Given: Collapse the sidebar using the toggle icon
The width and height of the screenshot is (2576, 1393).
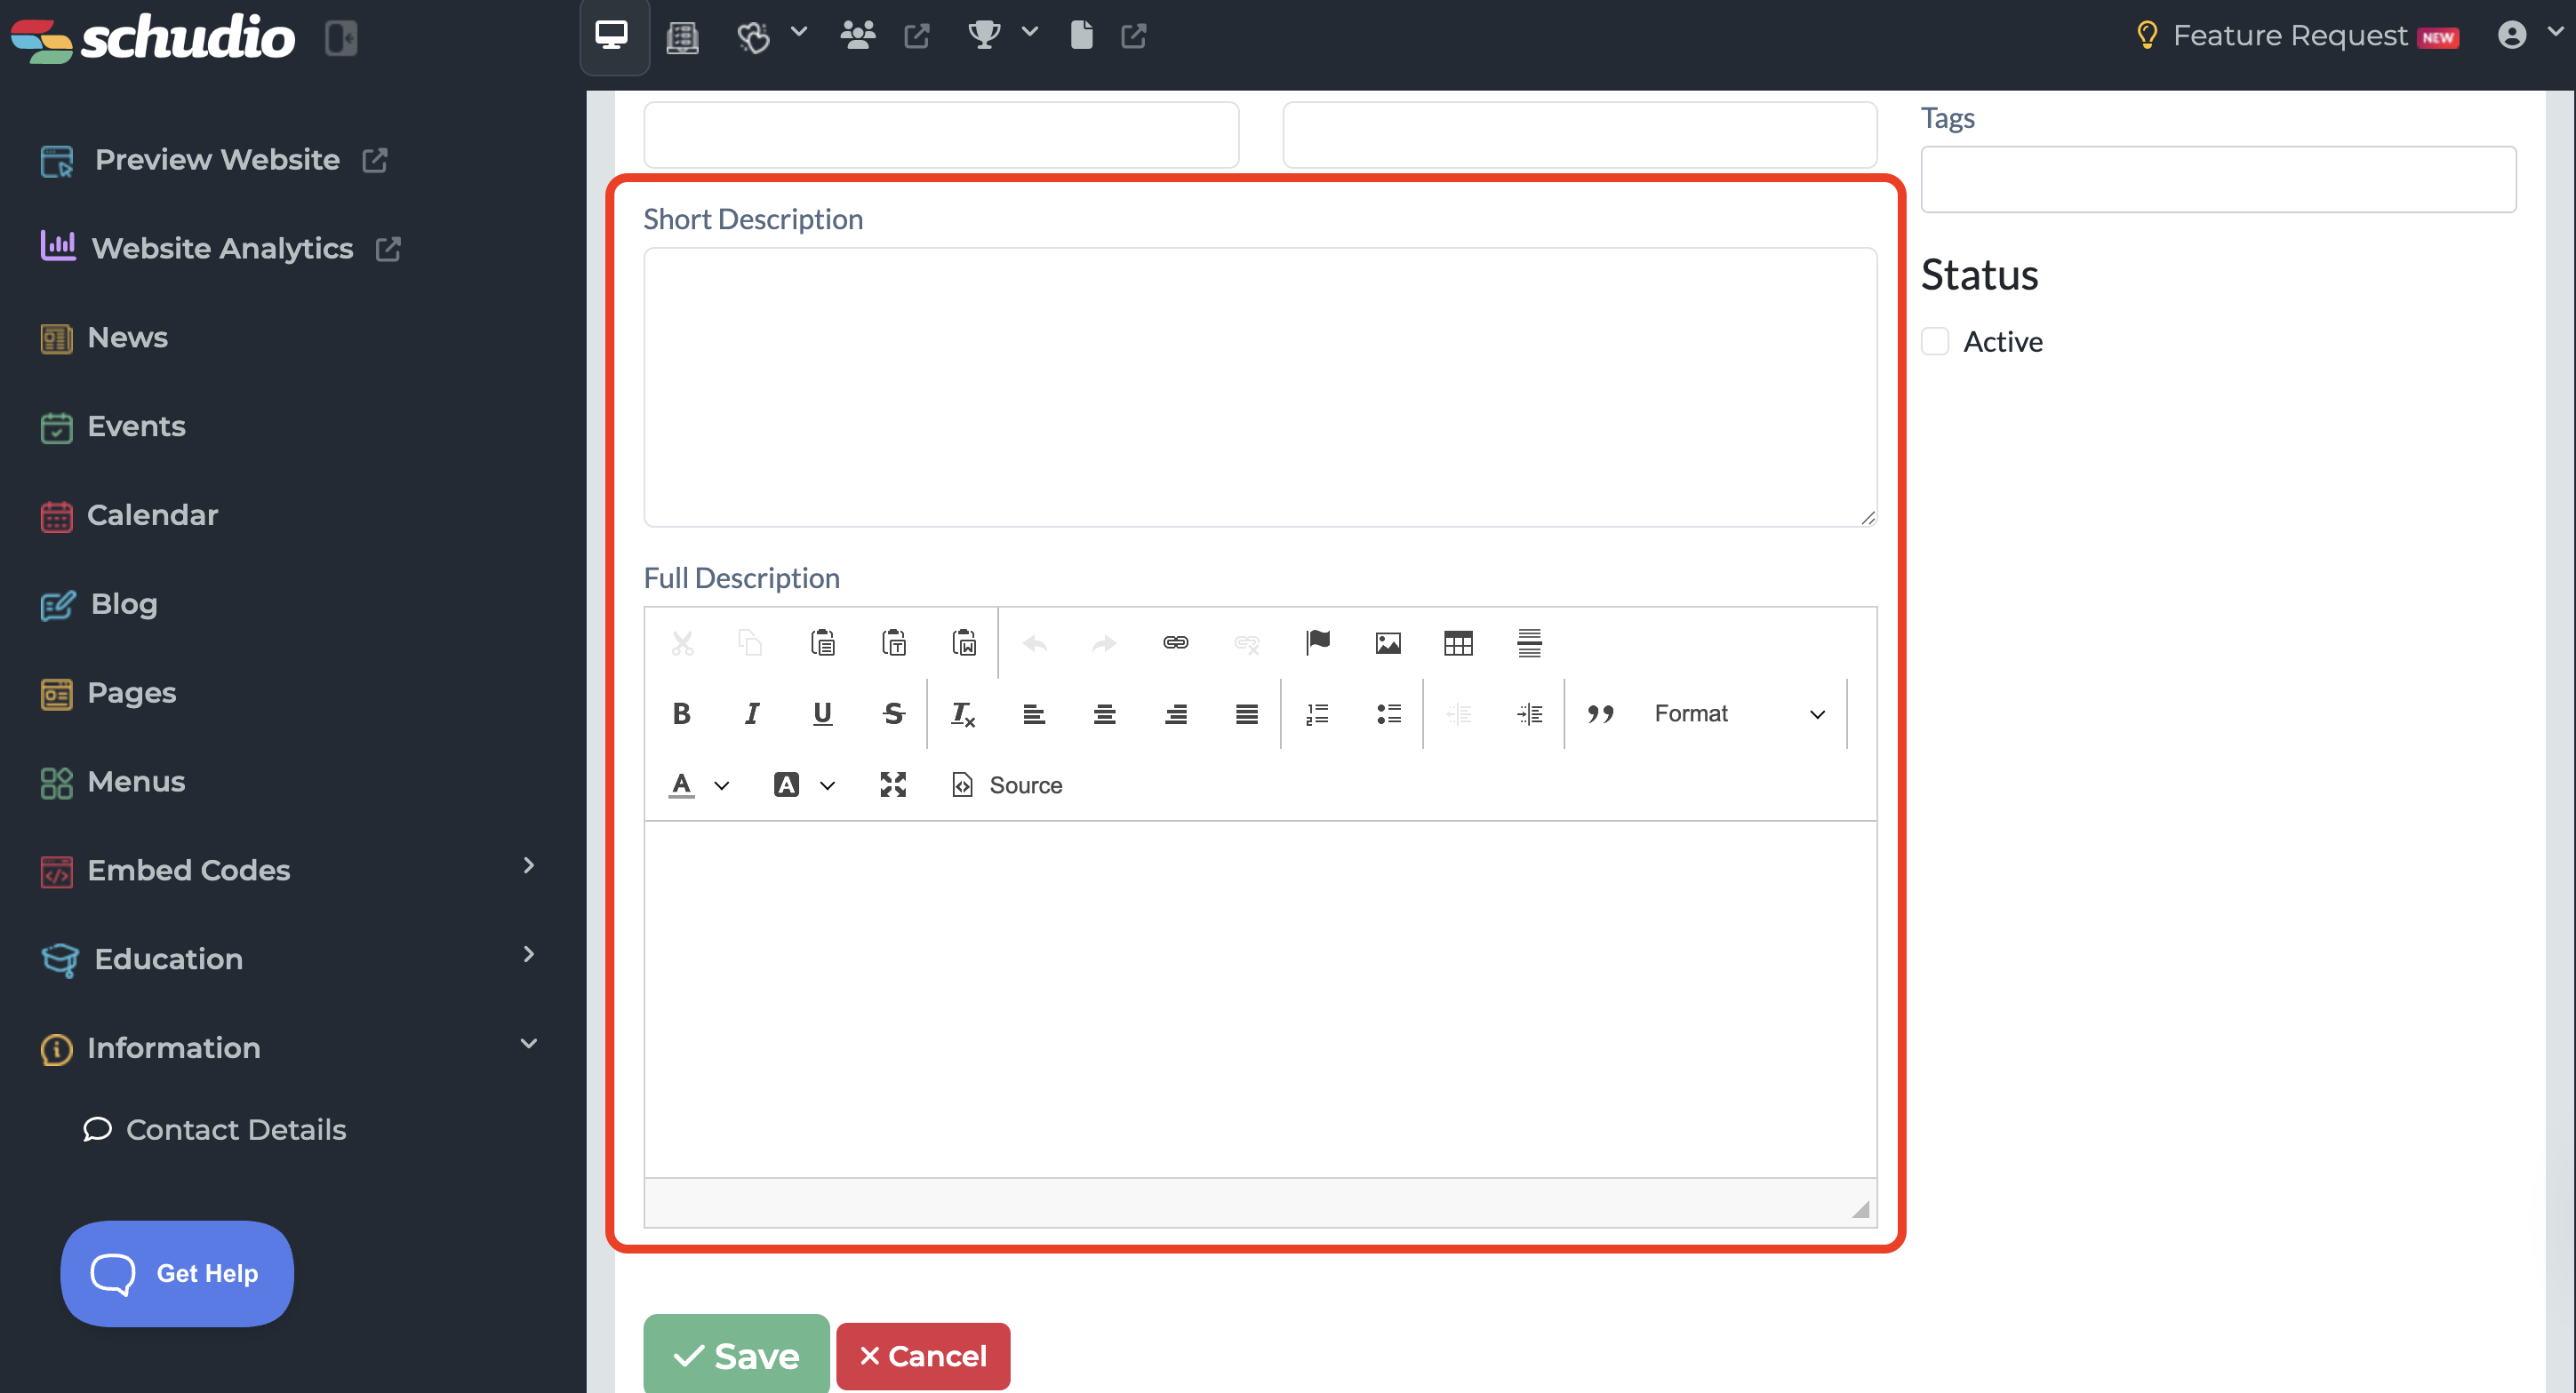Looking at the screenshot, I should (341, 38).
